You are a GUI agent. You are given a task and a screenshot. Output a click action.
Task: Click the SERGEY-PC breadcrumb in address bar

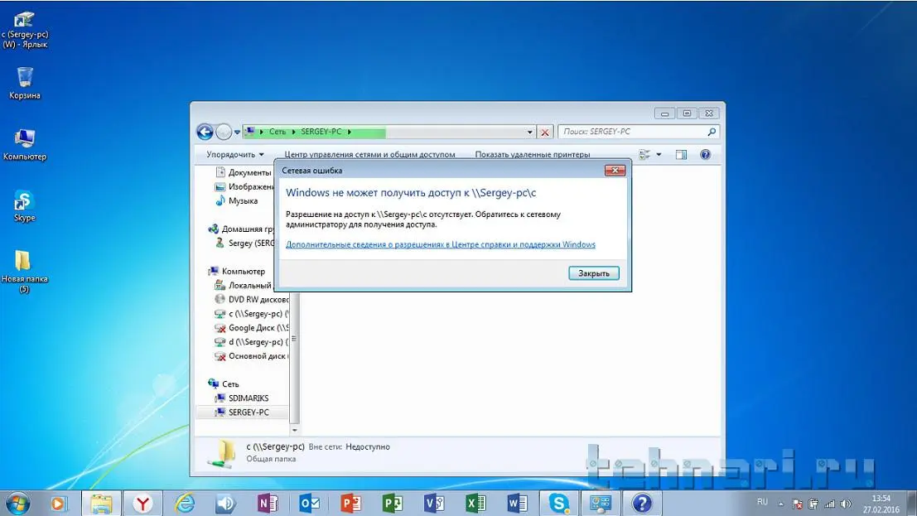click(x=321, y=132)
